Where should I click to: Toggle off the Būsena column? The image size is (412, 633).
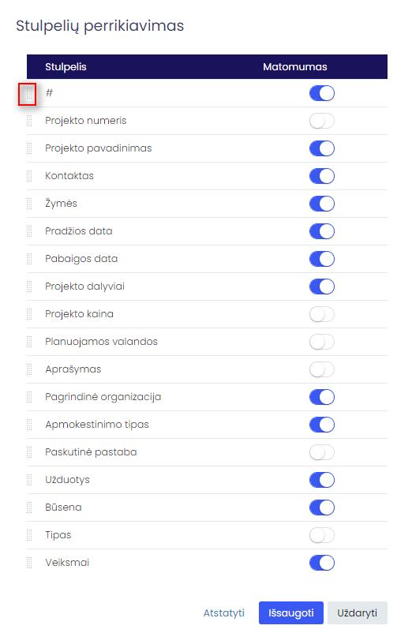(321, 508)
